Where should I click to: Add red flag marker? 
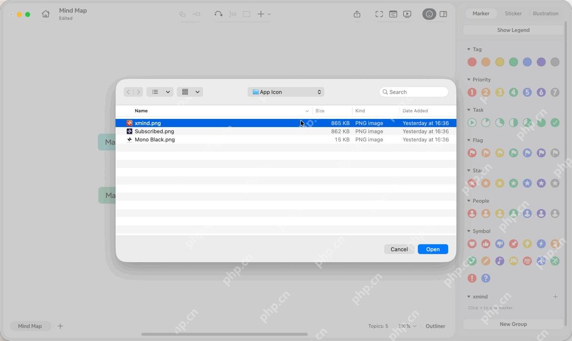[472, 153]
